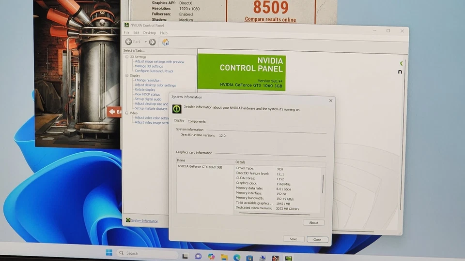Open the Back history dropdown arrow

[x=146, y=42]
